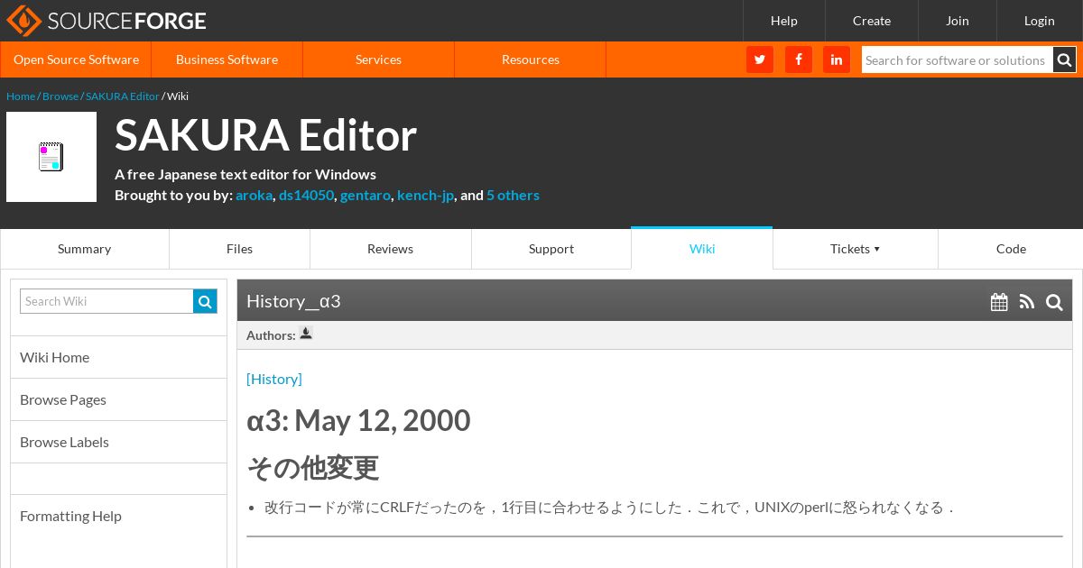Click Join in the top bar
This screenshot has width=1083, height=568.
click(x=958, y=21)
